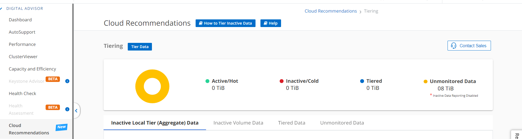The image size is (522, 139).
Task: Open Capacity and Efficiency in sidebar
Action: pyautogui.click(x=32, y=69)
